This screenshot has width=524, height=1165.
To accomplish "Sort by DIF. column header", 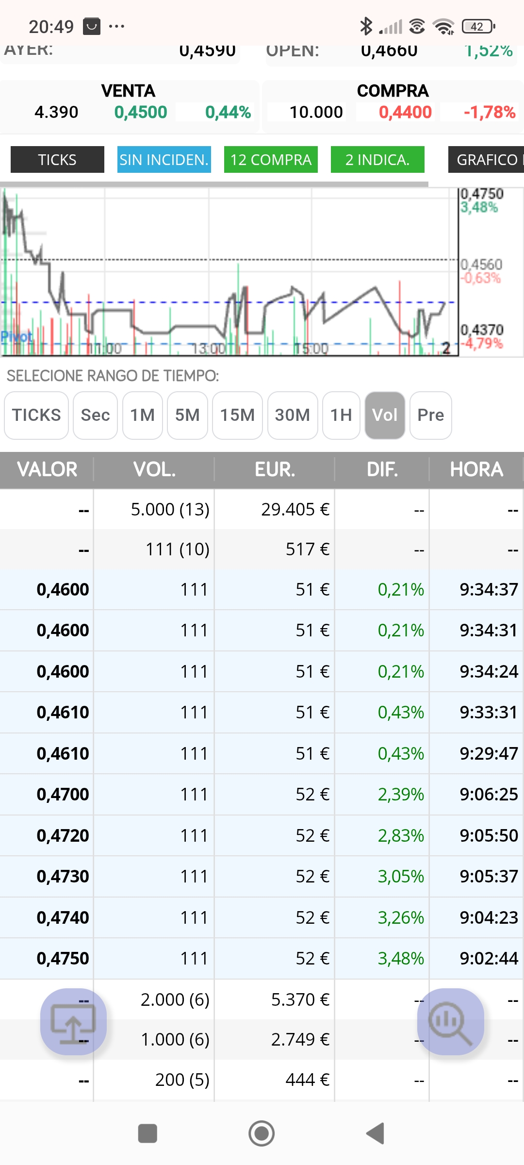I will point(382,469).
